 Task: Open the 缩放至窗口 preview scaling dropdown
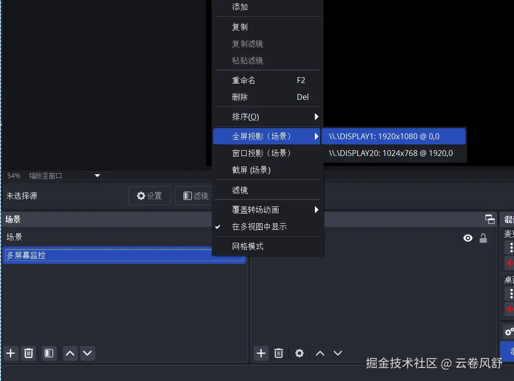coord(97,176)
